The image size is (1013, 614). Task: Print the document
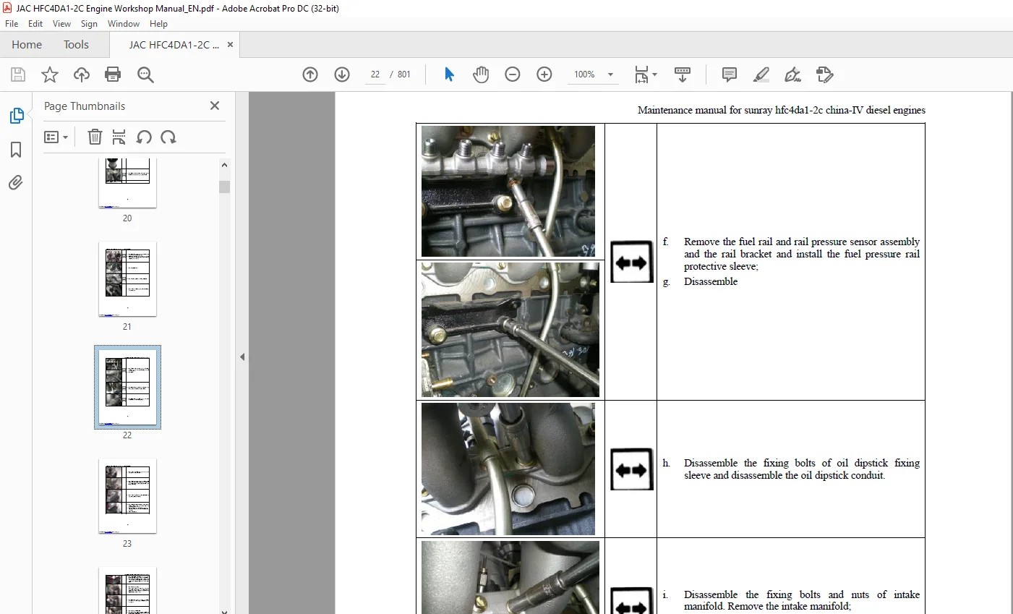click(x=113, y=74)
